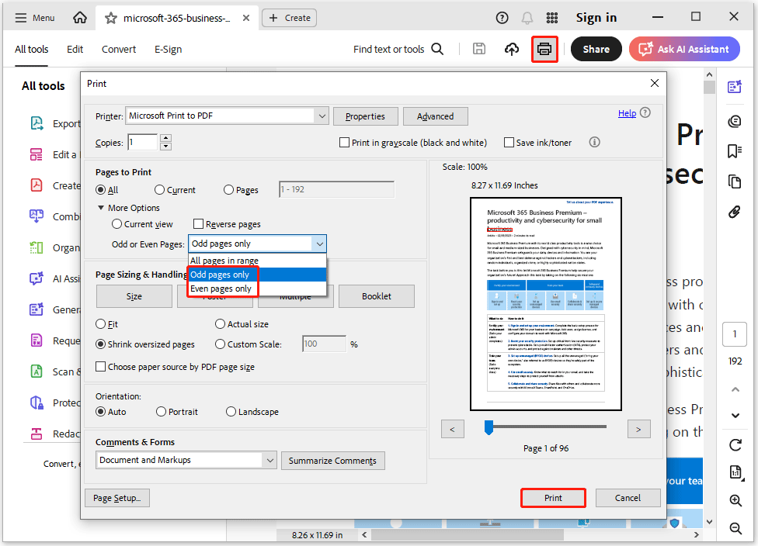Open the Organize pages tool icon
The height and width of the screenshot is (546, 758).
point(37,247)
